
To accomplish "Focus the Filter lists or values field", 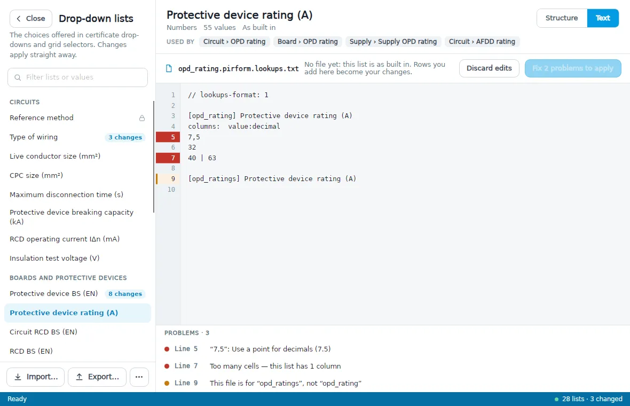I will pyautogui.click(x=77, y=77).
